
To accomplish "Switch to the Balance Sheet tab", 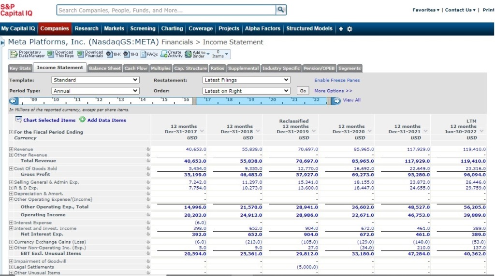I will point(105,69).
